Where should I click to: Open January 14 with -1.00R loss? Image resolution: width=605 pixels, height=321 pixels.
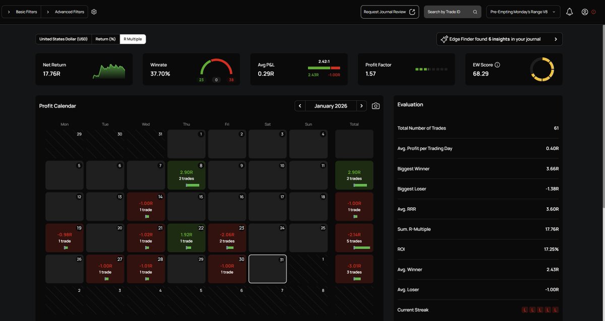click(146, 206)
